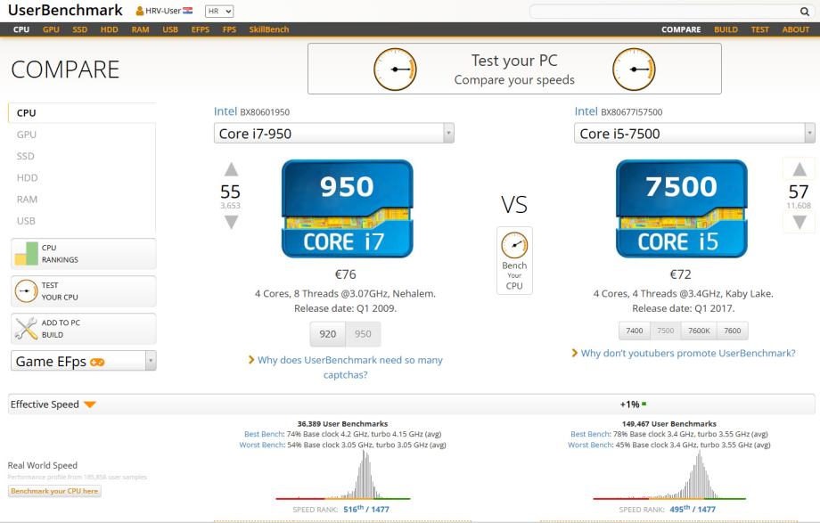Open the USB tab in top navigation
Viewport: 820px width, 523px height.
pyautogui.click(x=170, y=29)
